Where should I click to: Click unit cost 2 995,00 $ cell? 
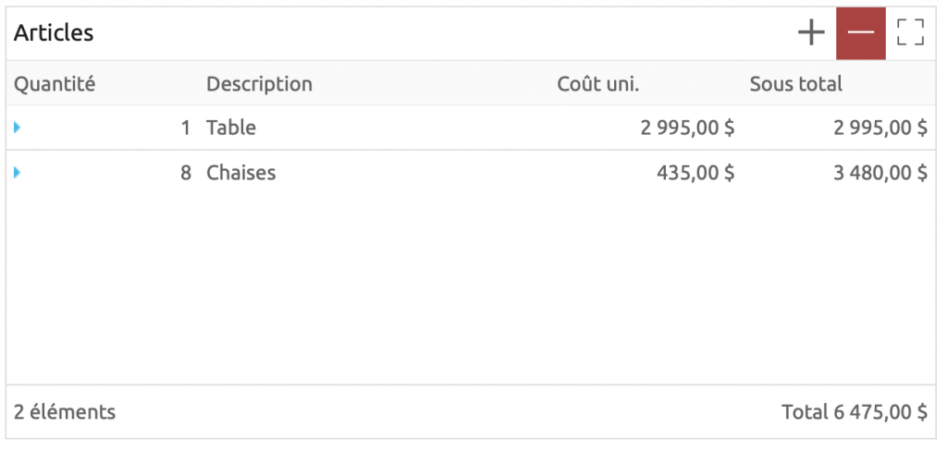[687, 128]
